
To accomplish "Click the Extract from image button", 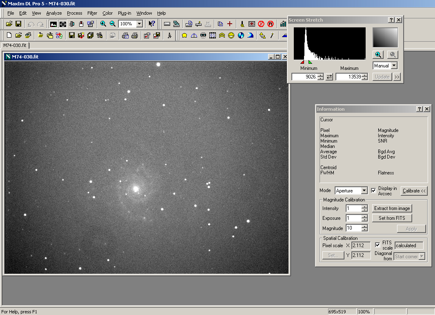I will point(392,208).
